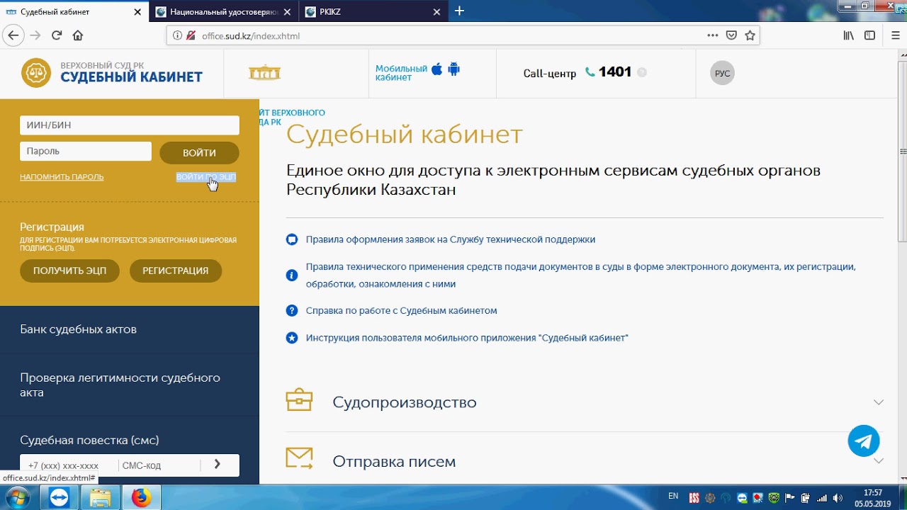Click the browser forward arrow
The image size is (907, 510).
[35, 35]
